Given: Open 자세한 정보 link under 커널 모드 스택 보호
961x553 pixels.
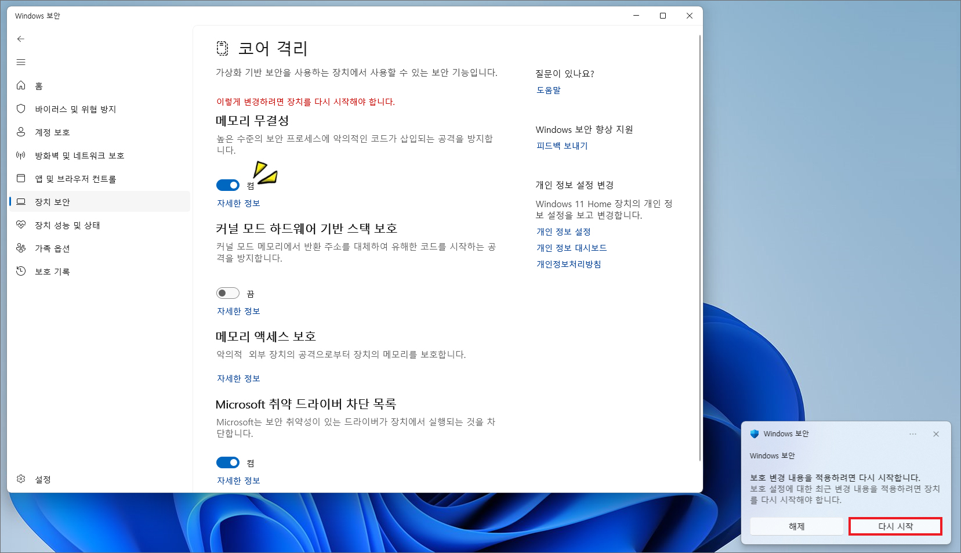Looking at the screenshot, I should (238, 311).
